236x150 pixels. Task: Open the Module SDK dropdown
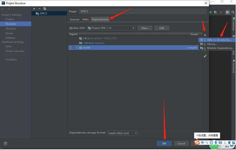pos(111,28)
